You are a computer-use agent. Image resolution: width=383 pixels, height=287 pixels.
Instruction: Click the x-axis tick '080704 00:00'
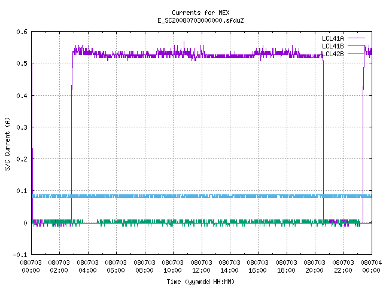(x=371, y=267)
